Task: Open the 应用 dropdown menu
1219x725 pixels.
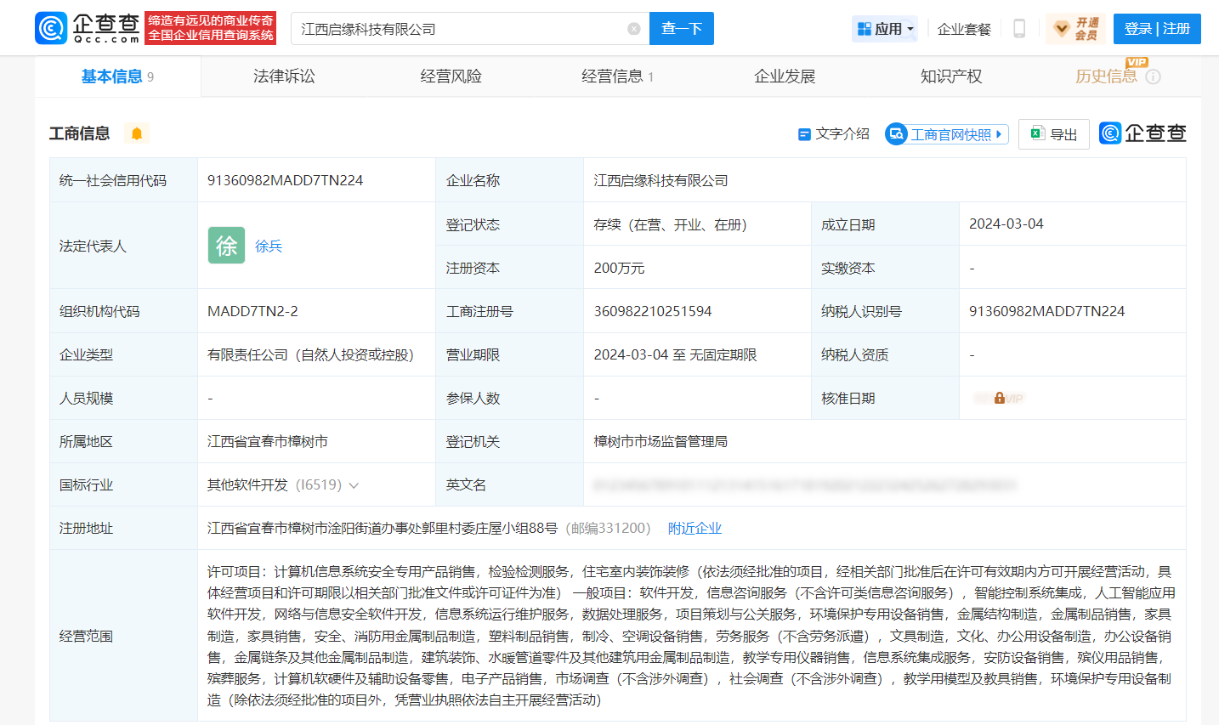Action: [885, 29]
